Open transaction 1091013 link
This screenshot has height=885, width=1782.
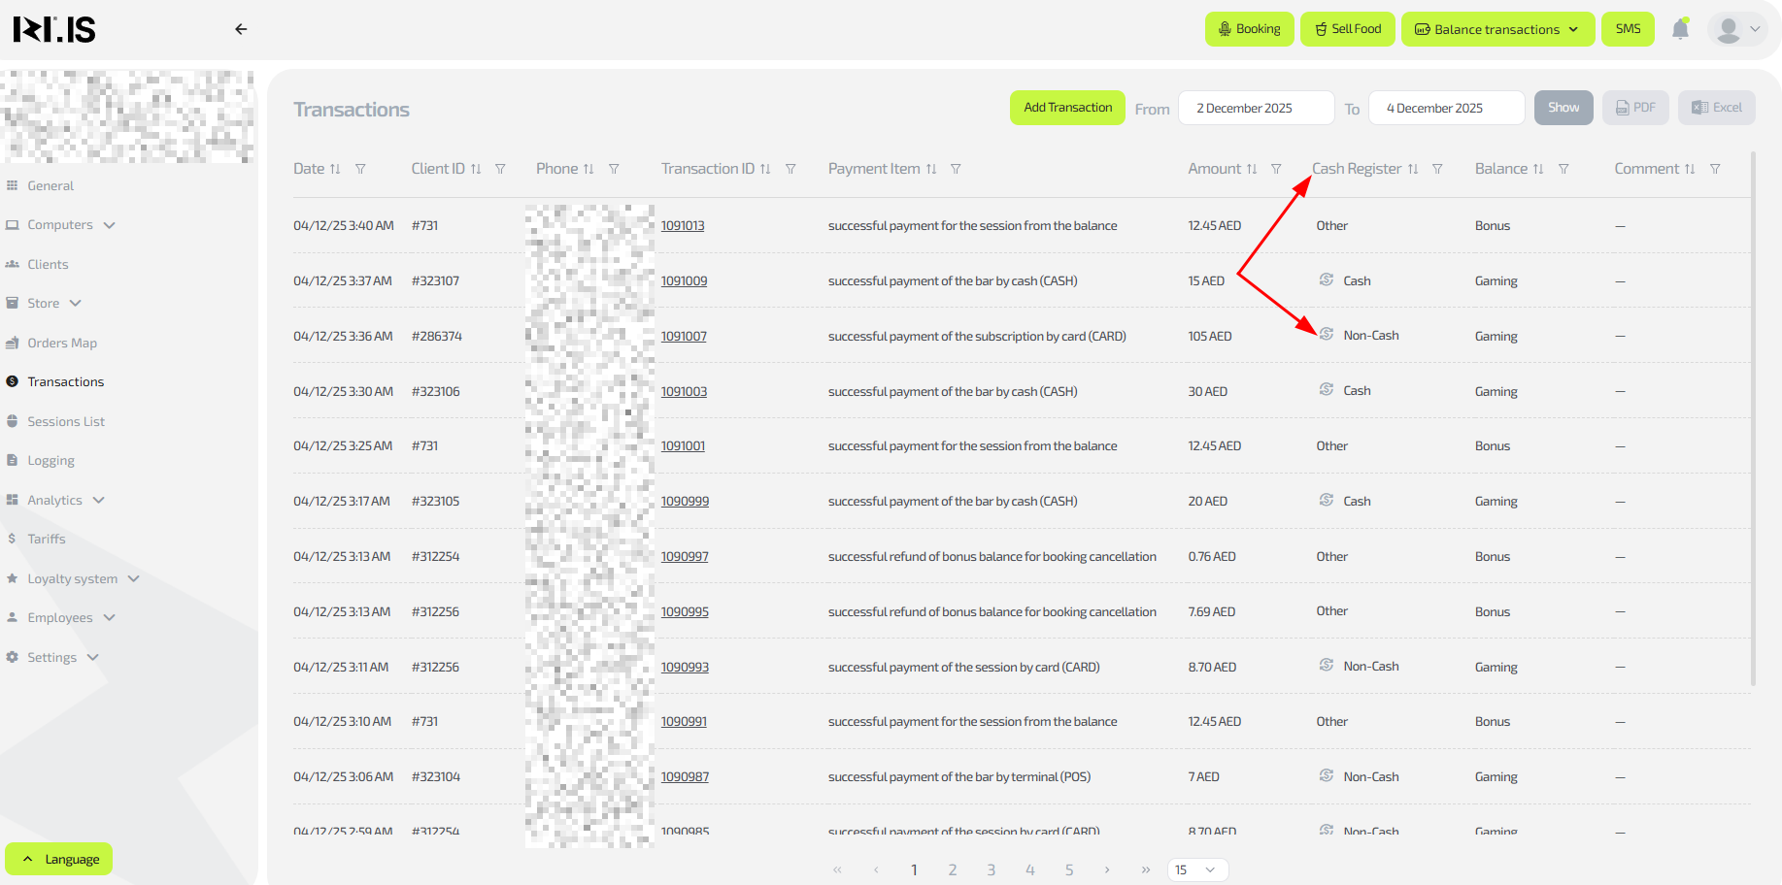[x=683, y=225]
